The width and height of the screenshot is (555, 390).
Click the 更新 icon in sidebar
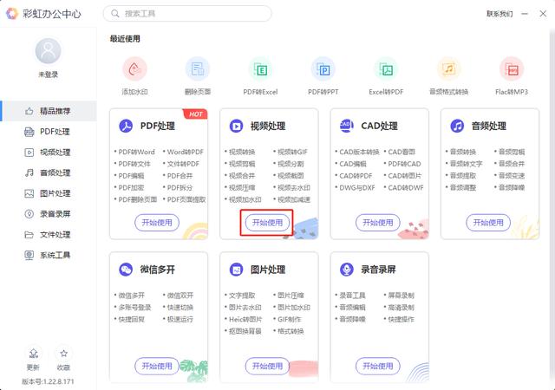pyautogui.click(x=33, y=354)
